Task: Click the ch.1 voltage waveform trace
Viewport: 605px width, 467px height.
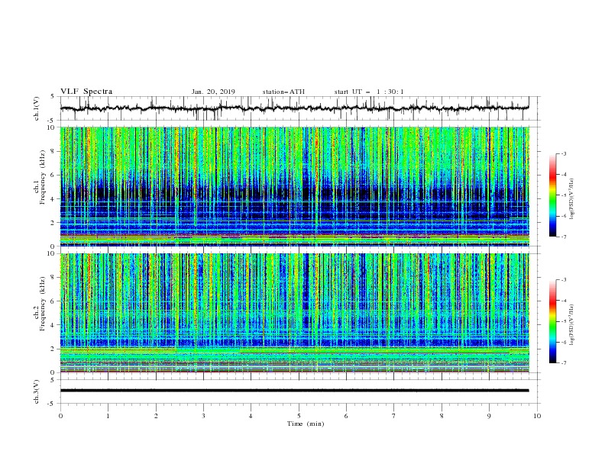Action: pyautogui.click(x=295, y=108)
